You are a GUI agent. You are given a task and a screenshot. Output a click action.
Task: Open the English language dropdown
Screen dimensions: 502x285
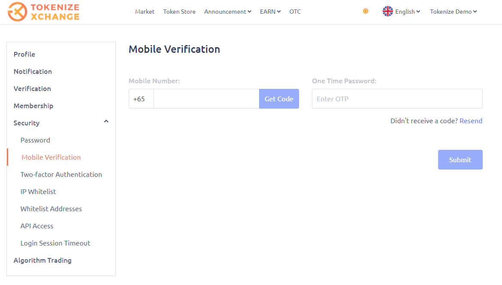click(x=408, y=12)
